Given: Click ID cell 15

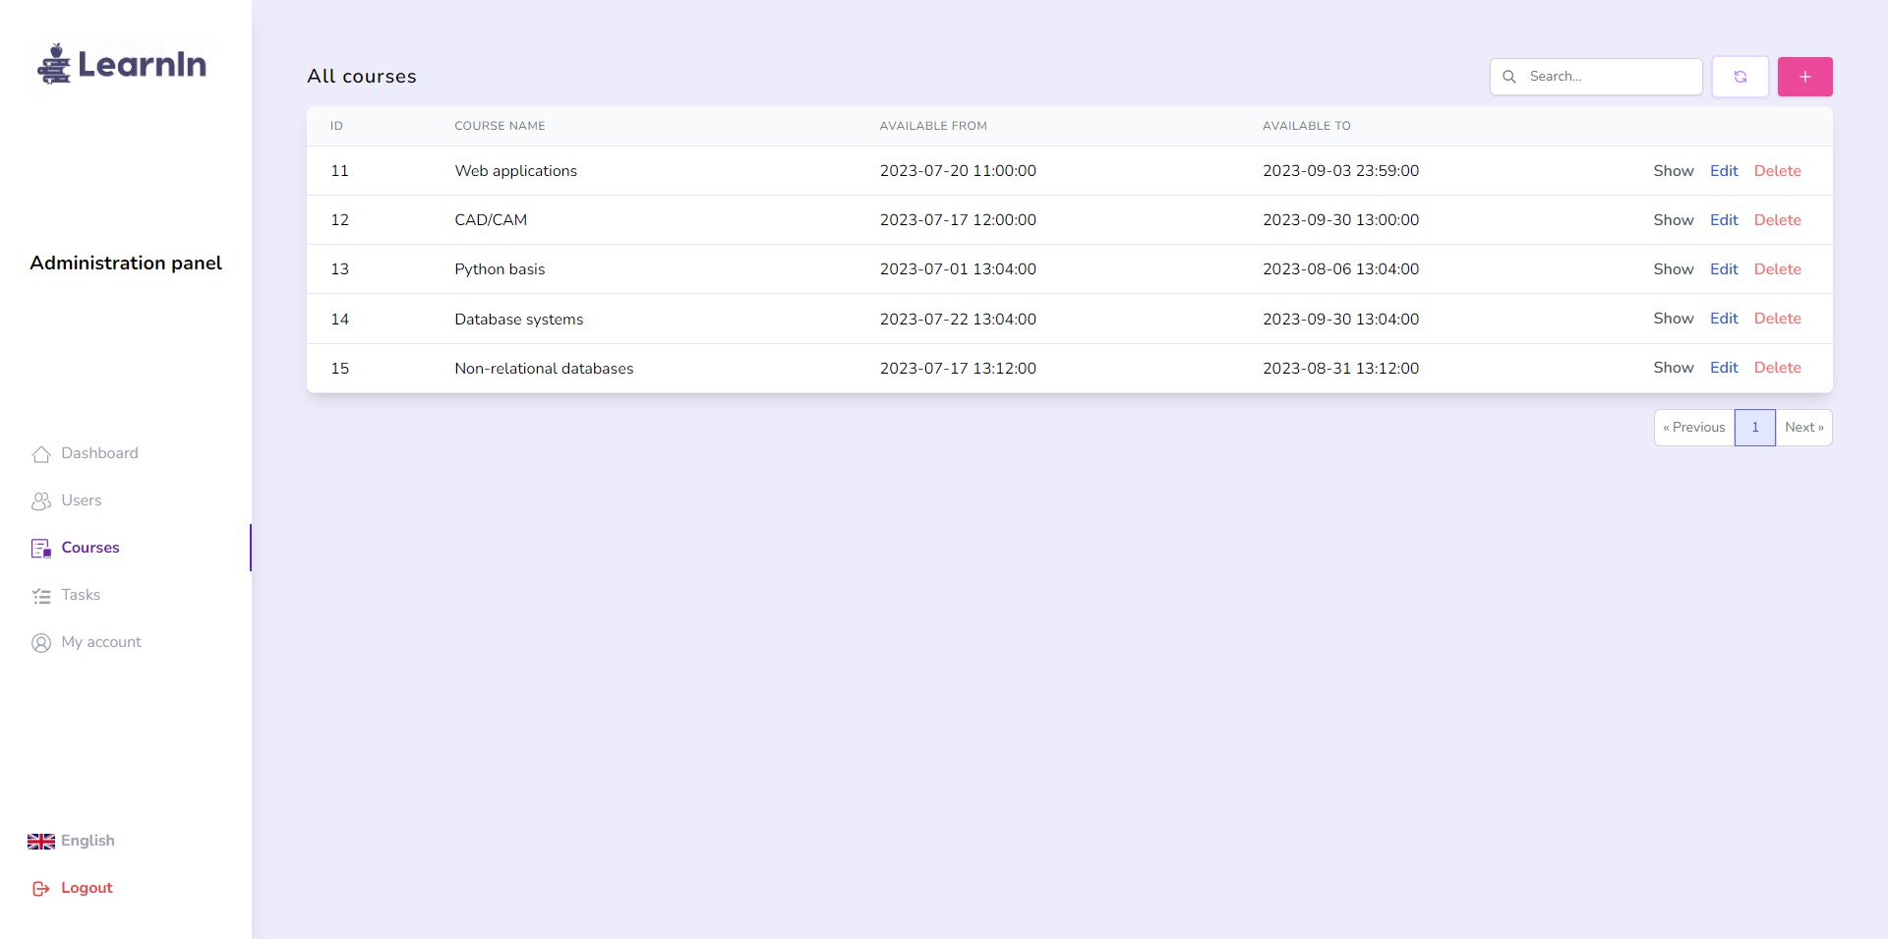Looking at the screenshot, I should (340, 369).
